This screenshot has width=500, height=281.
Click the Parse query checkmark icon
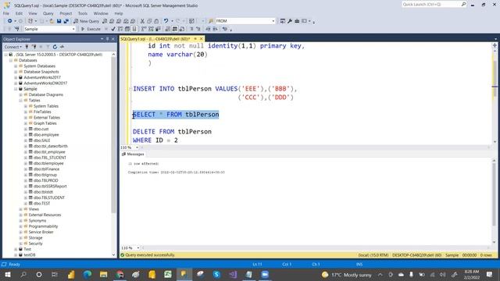(112, 29)
